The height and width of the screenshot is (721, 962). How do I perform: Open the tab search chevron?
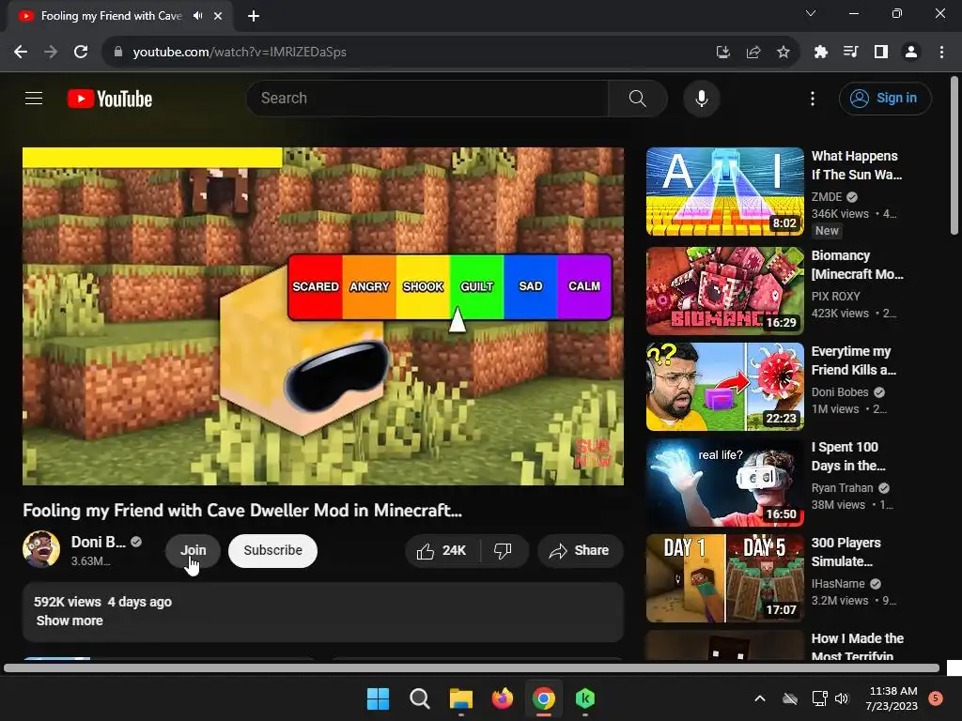click(811, 13)
